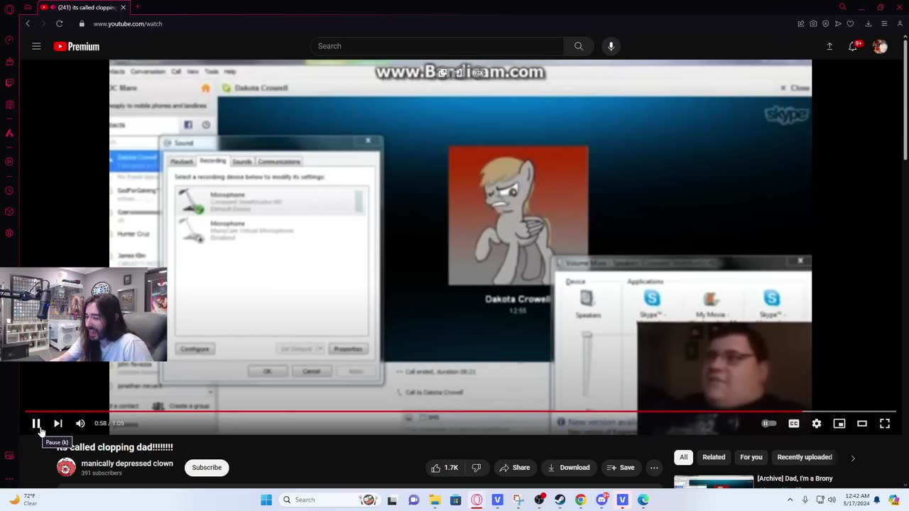Click the YouTube search magnifier button
Image resolution: width=909 pixels, height=511 pixels.
tap(579, 46)
